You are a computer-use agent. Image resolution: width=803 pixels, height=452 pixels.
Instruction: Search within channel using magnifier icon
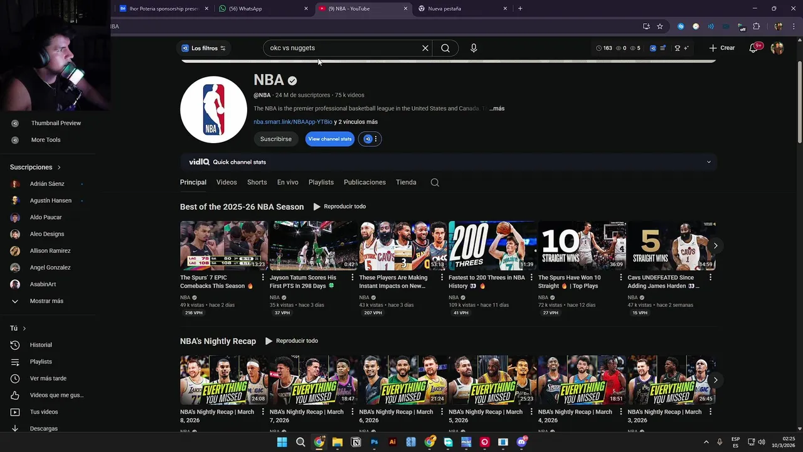[435, 183]
